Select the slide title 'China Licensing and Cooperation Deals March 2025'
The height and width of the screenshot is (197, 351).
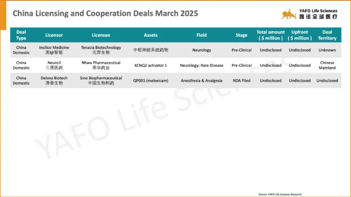tap(105, 13)
